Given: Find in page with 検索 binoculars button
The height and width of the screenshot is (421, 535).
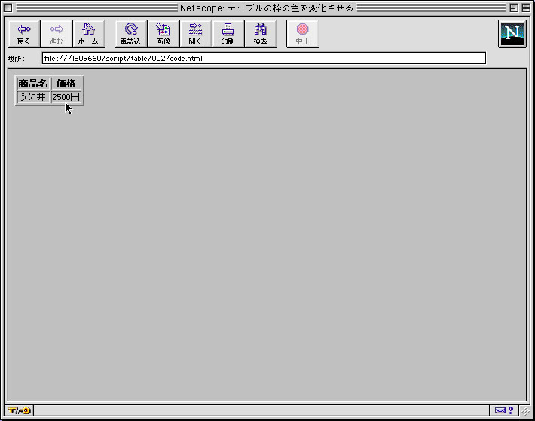Looking at the screenshot, I should coord(260,34).
